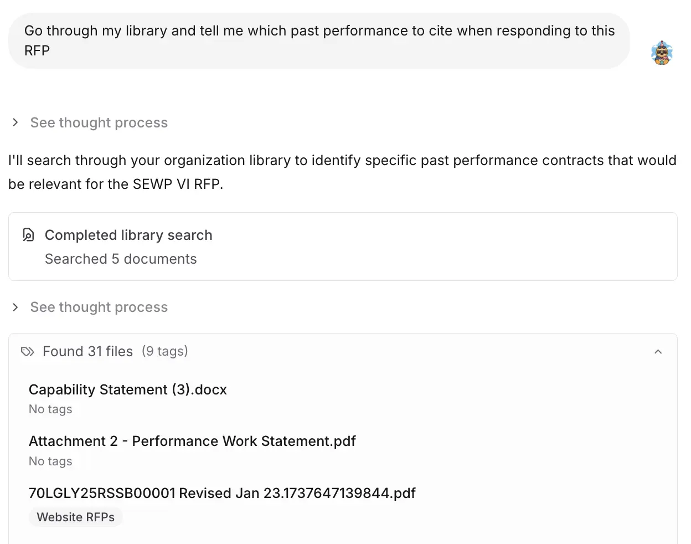691x544 pixels.
Task: Toggle No tags under the Performance Work Statement
Action: [50, 461]
